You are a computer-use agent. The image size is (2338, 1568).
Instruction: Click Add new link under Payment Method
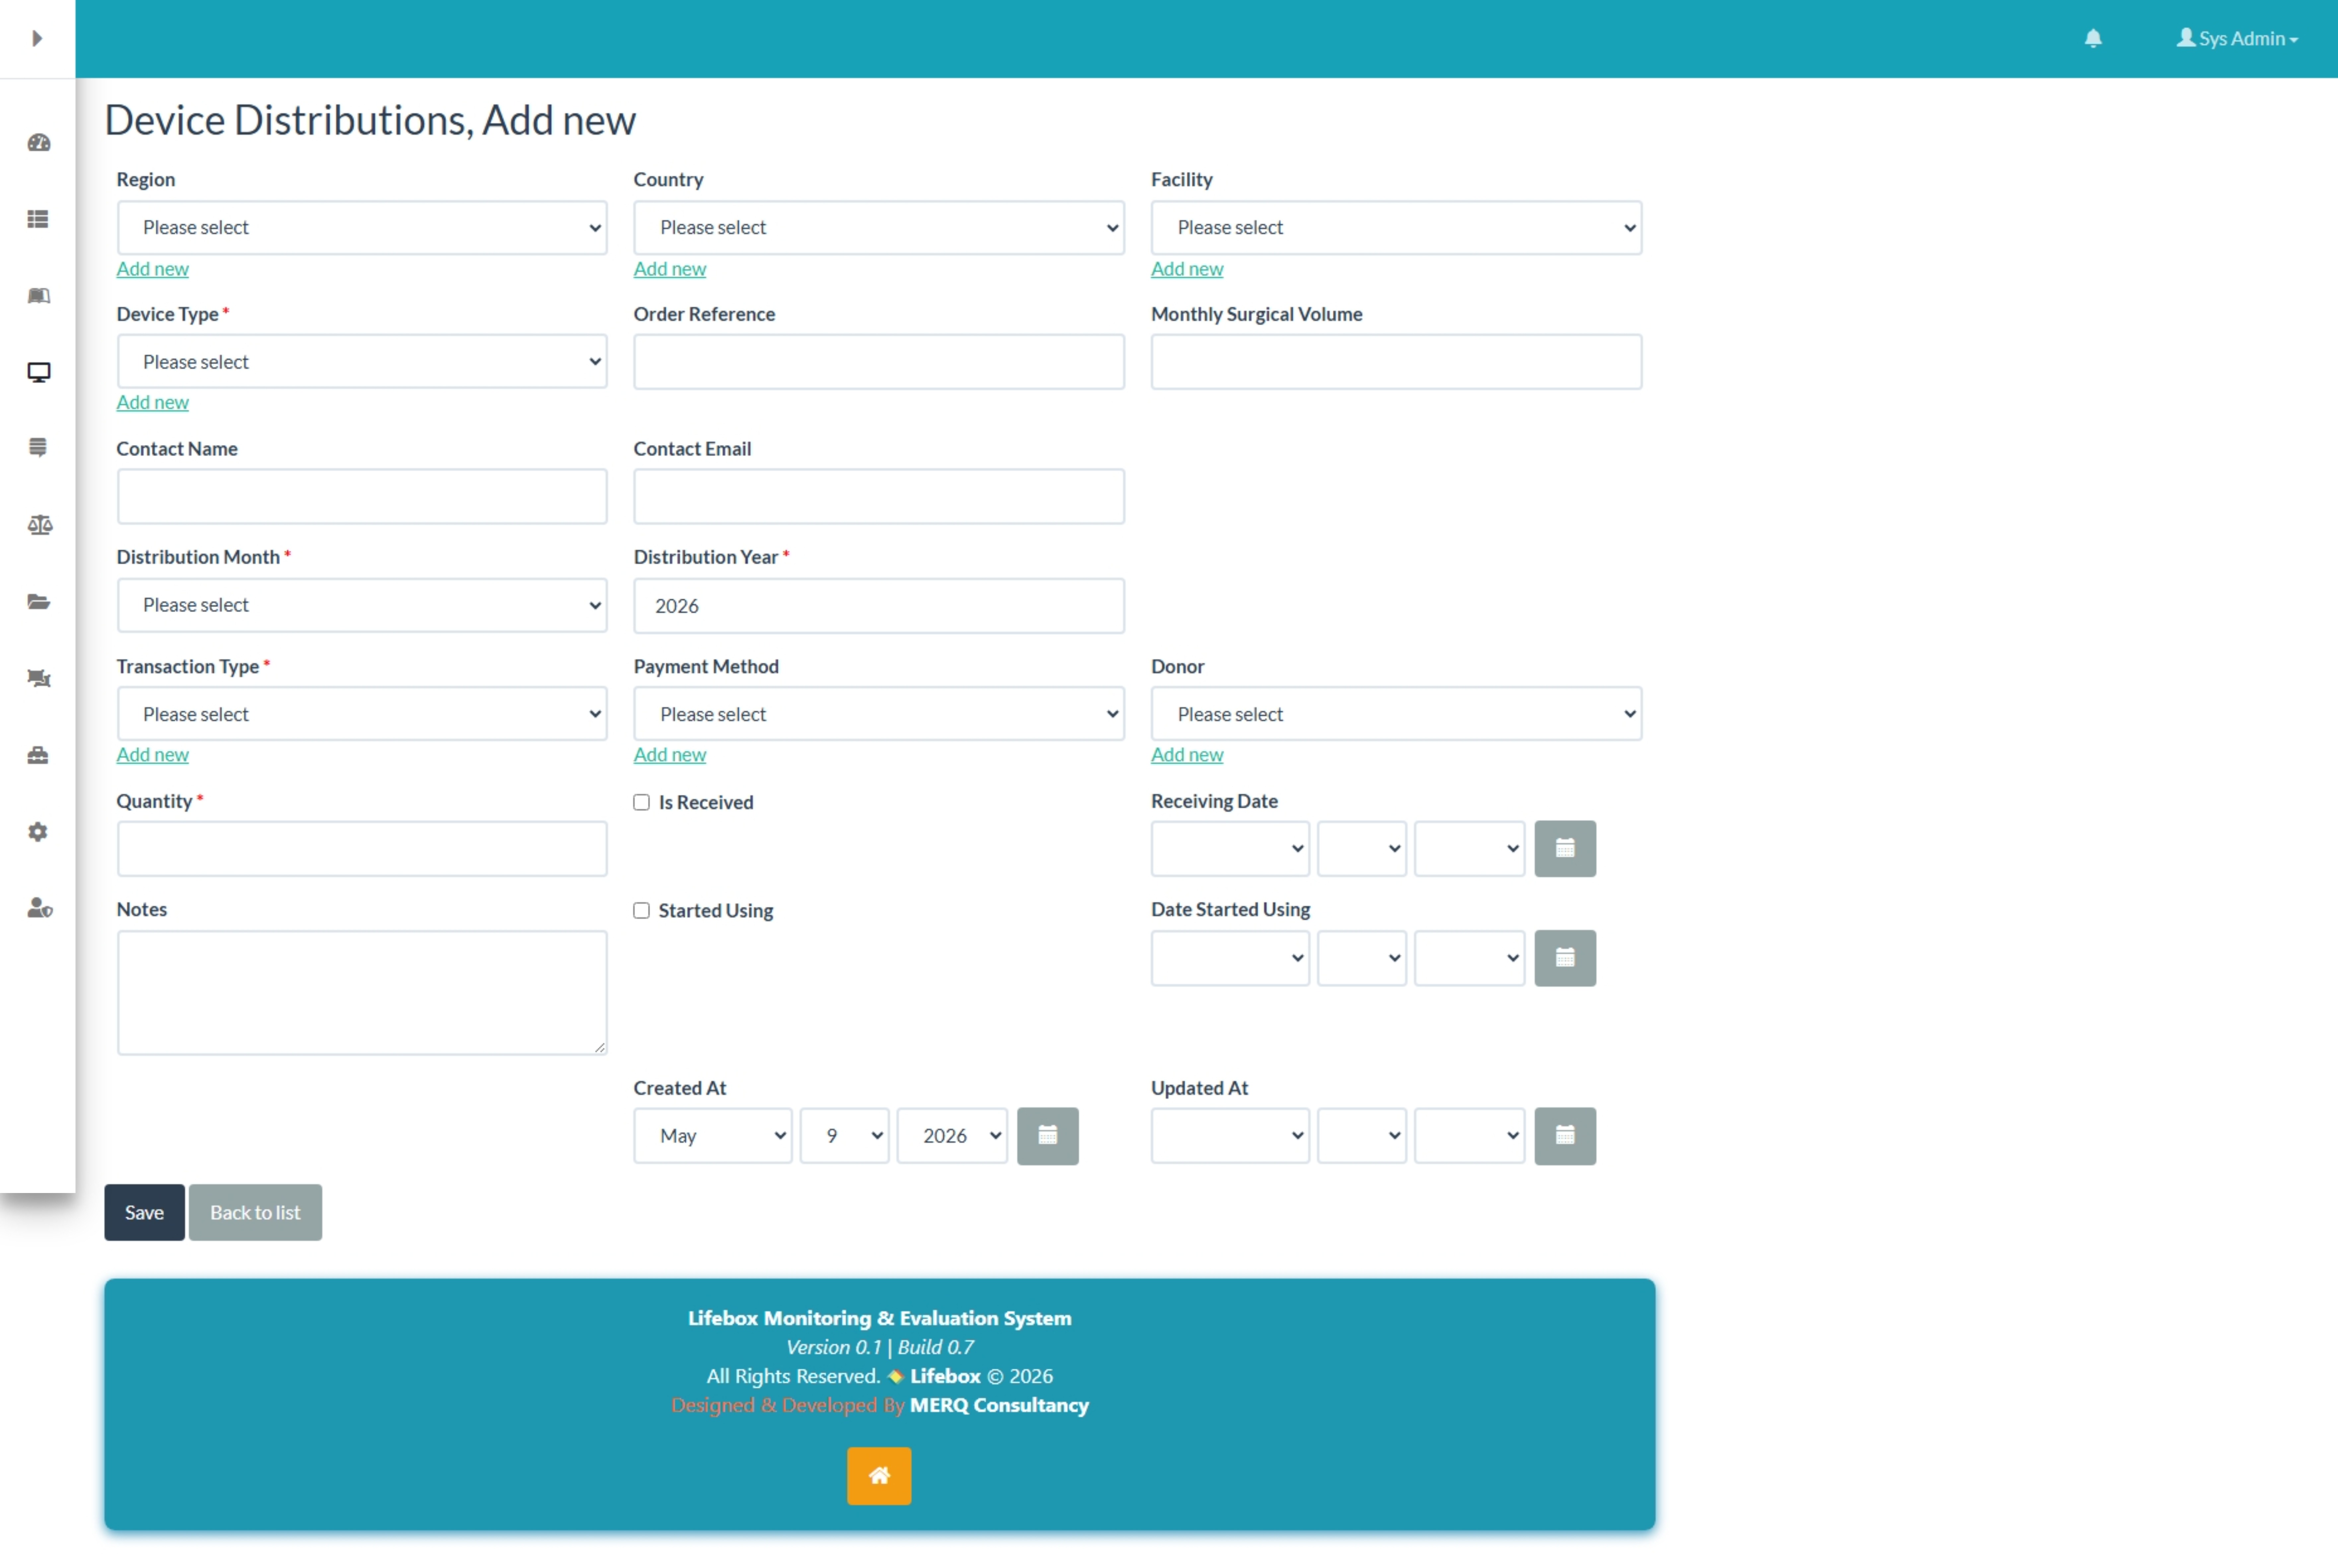coord(669,755)
